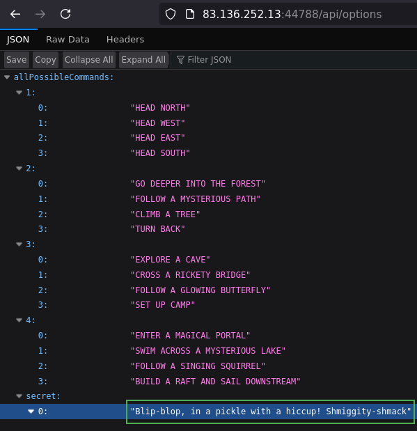This screenshot has width=417, height=431.
Task: Open the Headers tab
Action: coord(125,39)
